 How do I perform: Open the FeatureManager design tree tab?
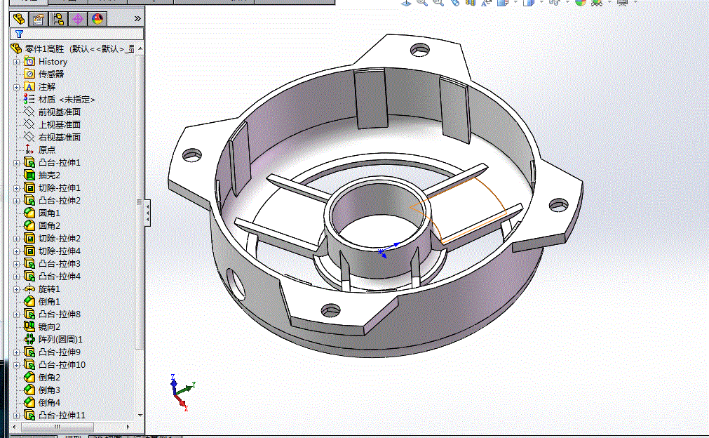[18, 18]
